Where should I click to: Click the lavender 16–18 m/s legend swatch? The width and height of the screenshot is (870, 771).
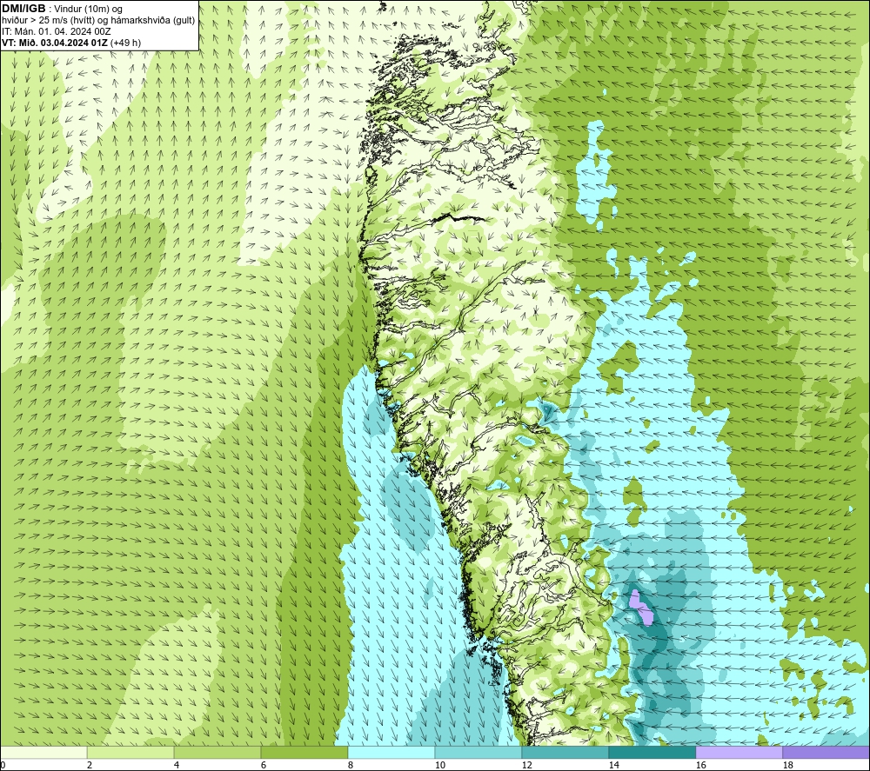point(739,752)
